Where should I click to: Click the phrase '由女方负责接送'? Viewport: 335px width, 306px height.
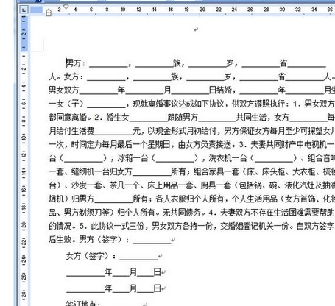click(205, 144)
